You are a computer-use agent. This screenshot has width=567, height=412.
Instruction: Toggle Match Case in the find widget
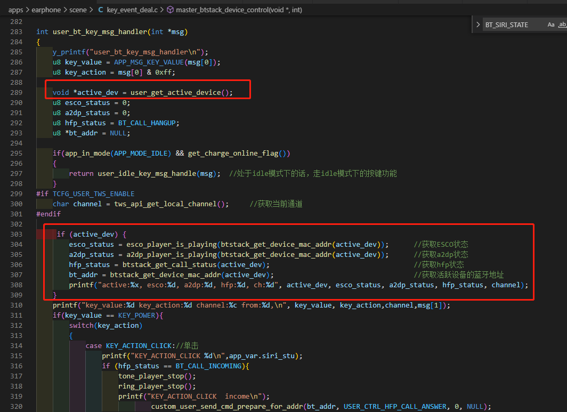pos(550,25)
